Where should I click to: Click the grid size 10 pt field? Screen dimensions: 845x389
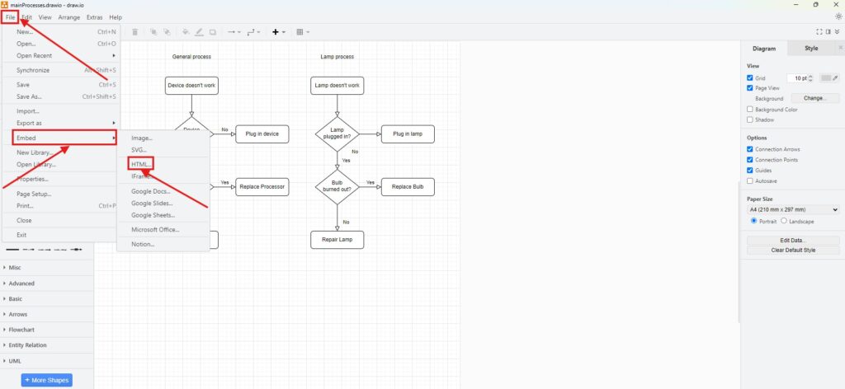[798, 78]
